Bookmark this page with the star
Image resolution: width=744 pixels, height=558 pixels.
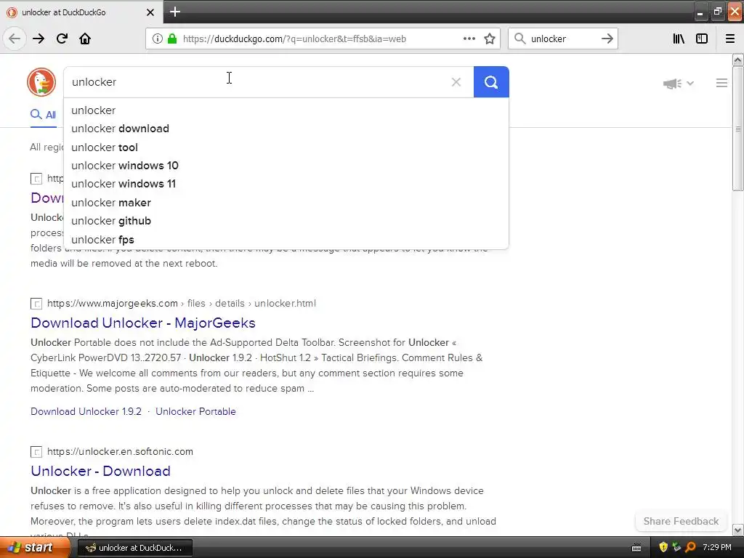point(490,39)
